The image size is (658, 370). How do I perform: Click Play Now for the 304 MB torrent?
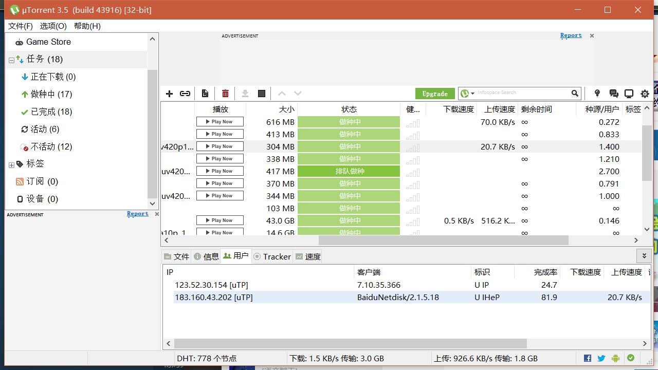pyautogui.click(x=220, y=146)
